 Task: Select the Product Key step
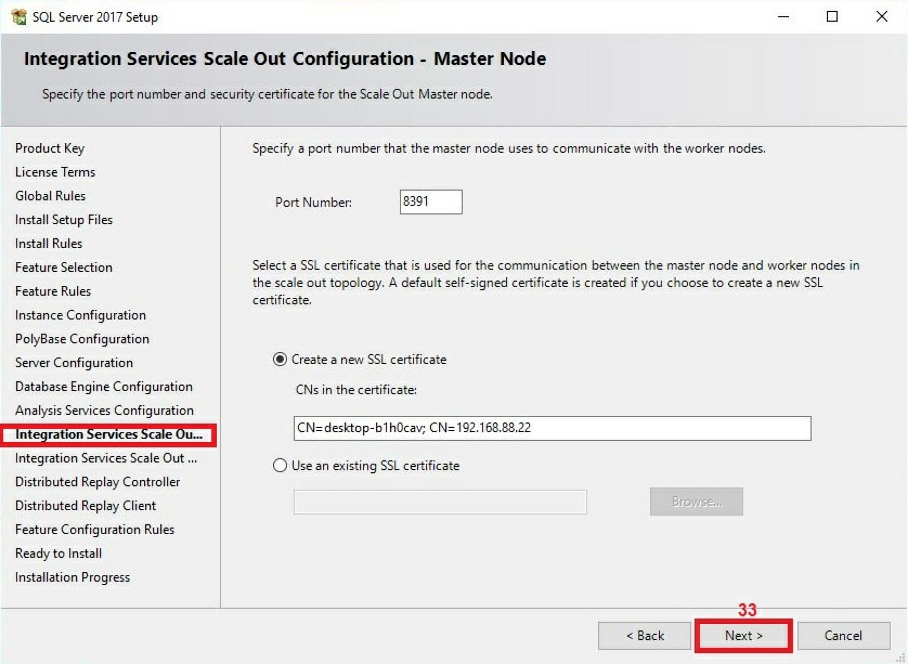pyautogui.click(x=50, y=148)
